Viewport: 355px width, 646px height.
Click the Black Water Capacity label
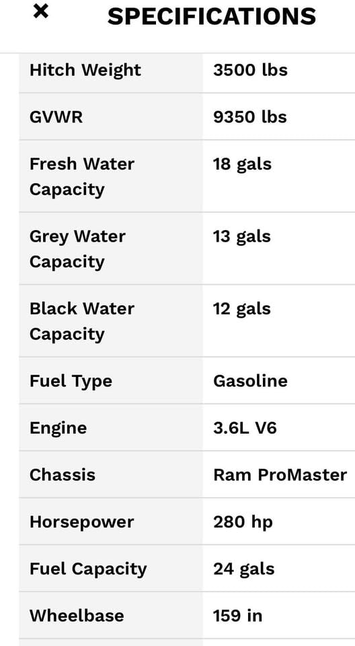(x=82, y=322)
